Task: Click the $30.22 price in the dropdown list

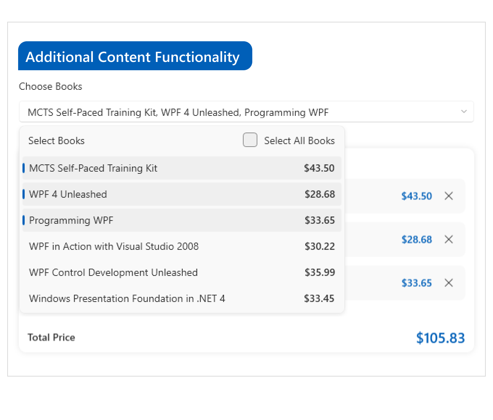Action: [319, 247]
